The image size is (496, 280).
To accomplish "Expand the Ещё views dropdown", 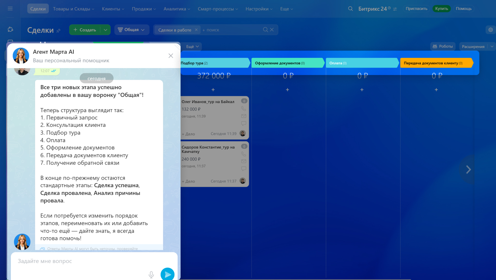I will click(x=192, y=46).
